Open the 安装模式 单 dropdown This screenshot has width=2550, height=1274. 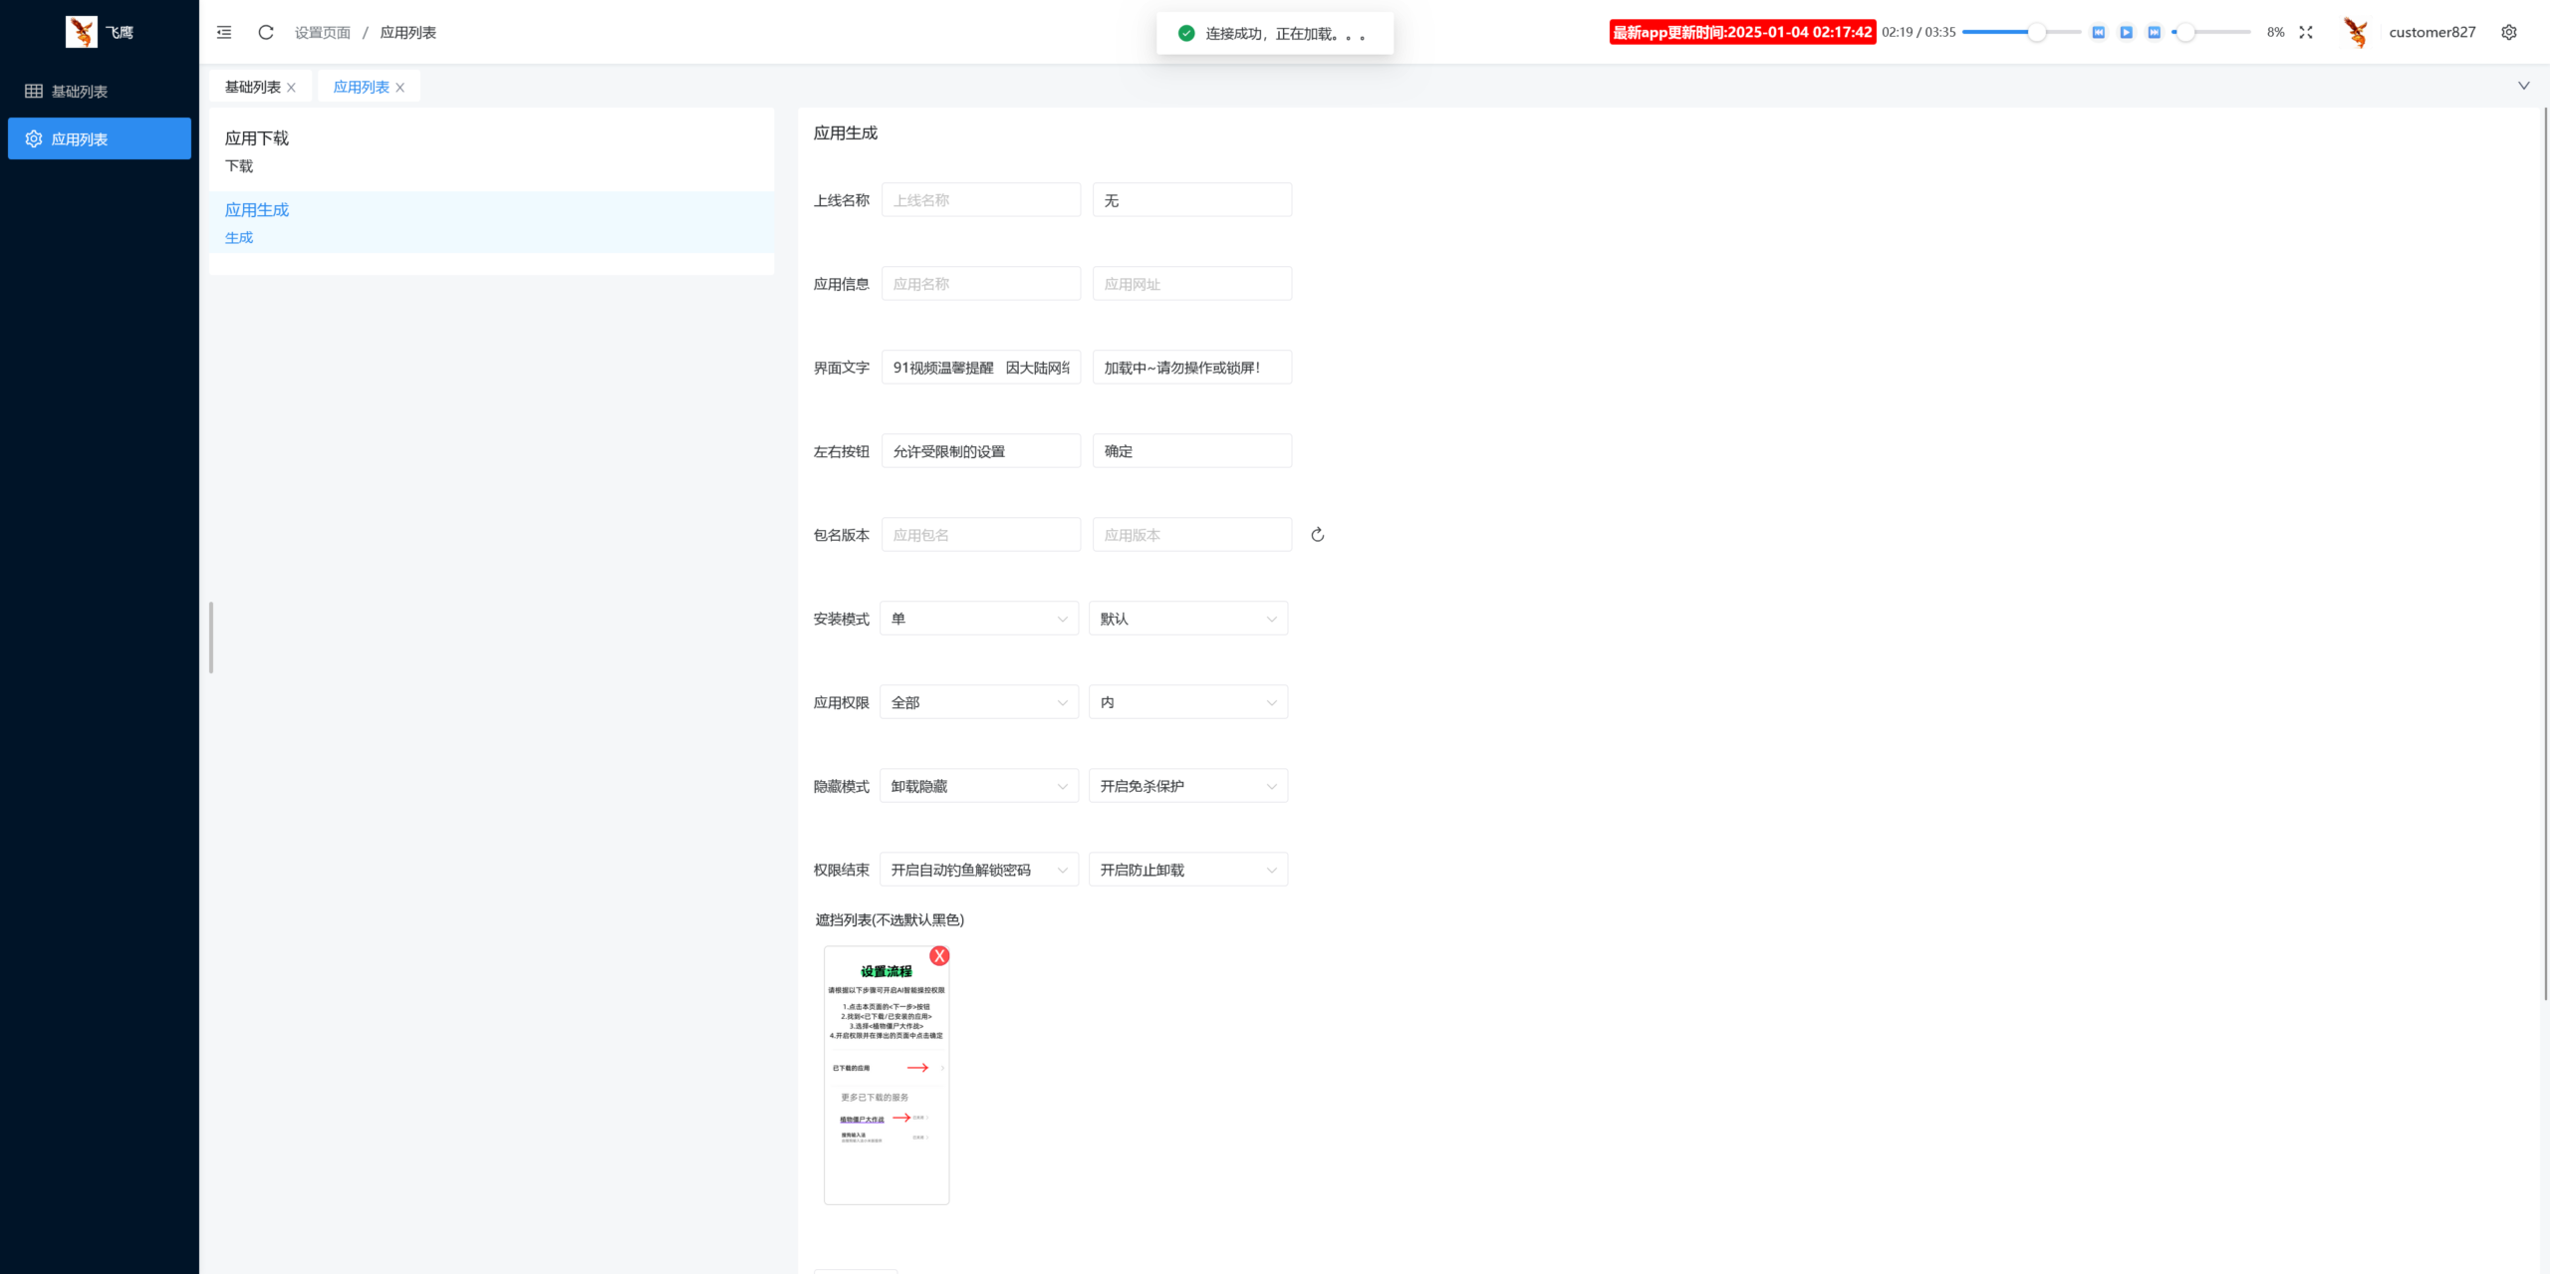[x=979, y=619]
